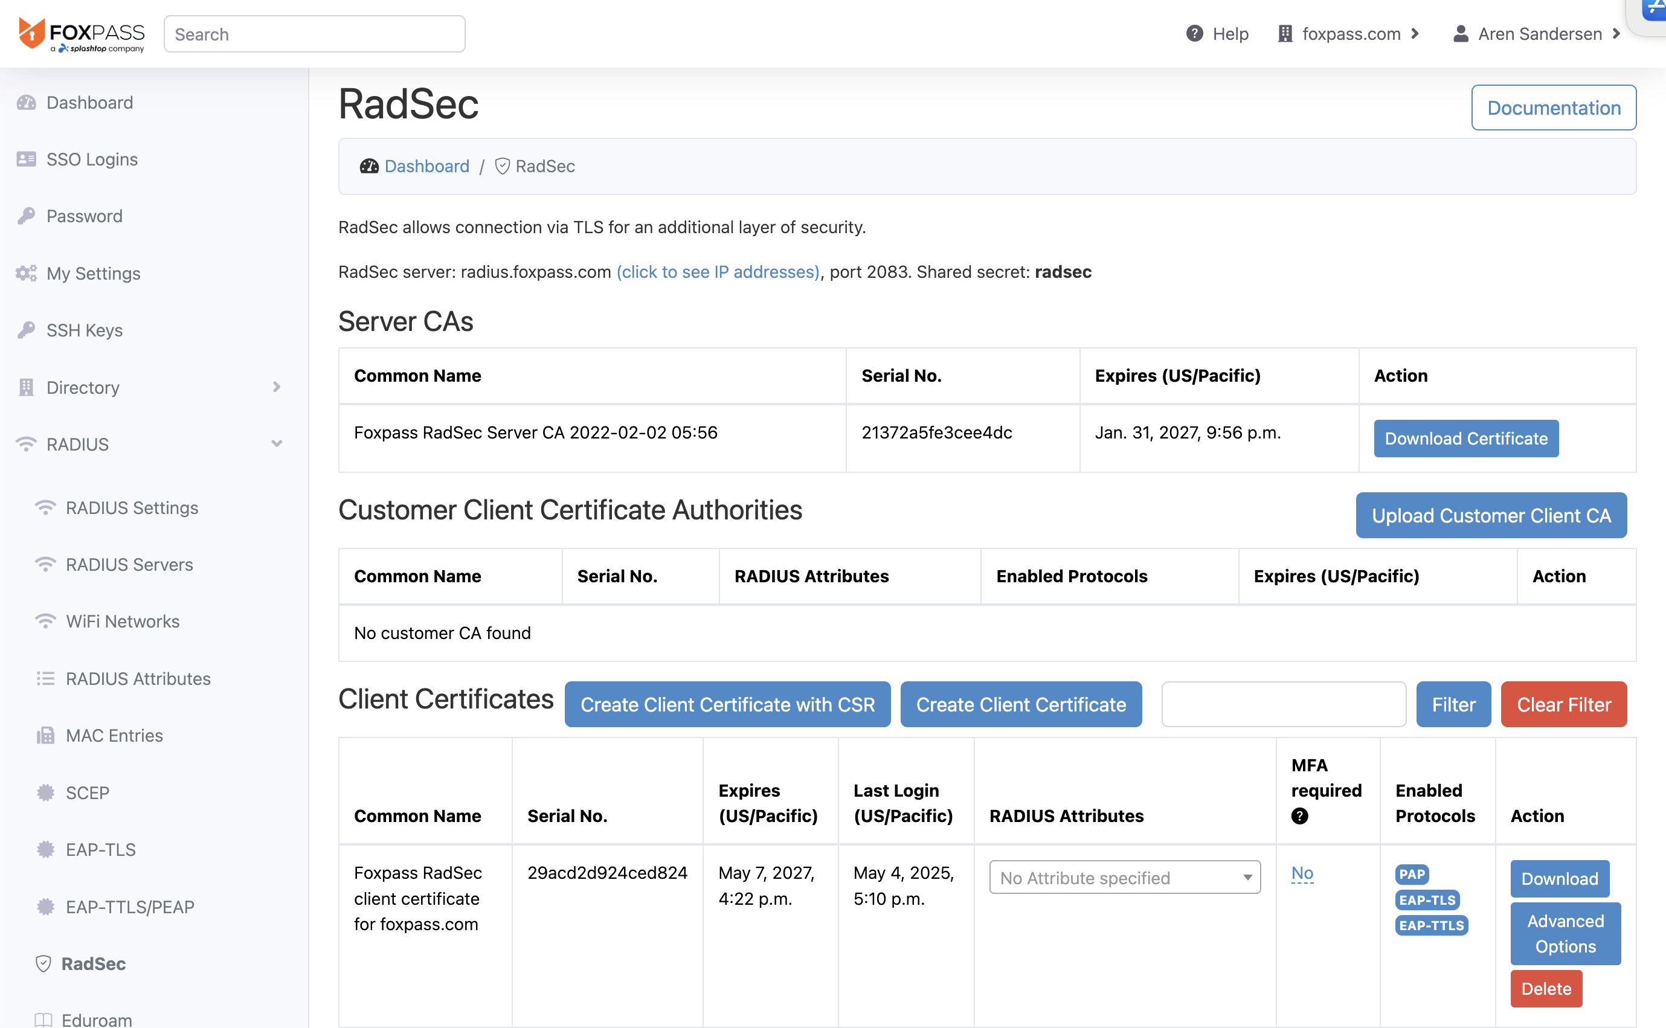Click the SSO Logins card icon
The width and height of the screenshot is (1666, 1028).
pos(27,159)
